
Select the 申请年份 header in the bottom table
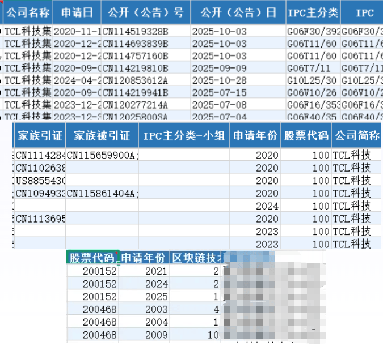pyautogui.click(x=144, y=258)
